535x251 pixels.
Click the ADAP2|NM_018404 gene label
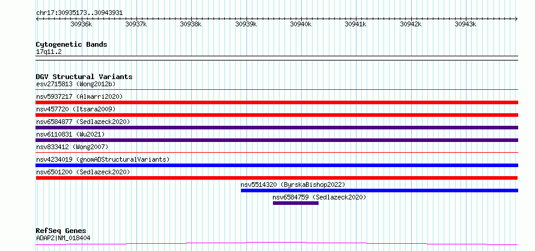63,238
